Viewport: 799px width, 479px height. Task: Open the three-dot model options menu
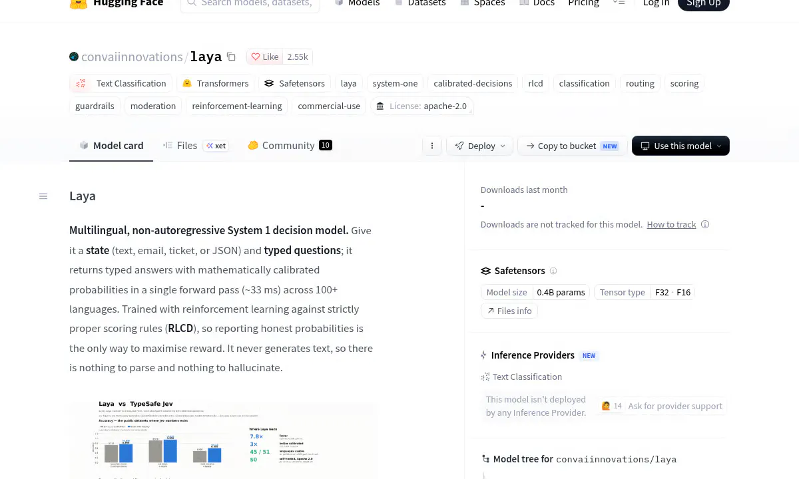[x=432, y=146]
